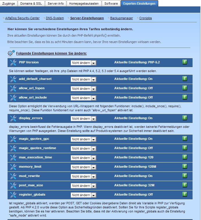Click wrench icon beside allow_url_fopen
This screenshot has height=220, width=201.
[13, 88]
